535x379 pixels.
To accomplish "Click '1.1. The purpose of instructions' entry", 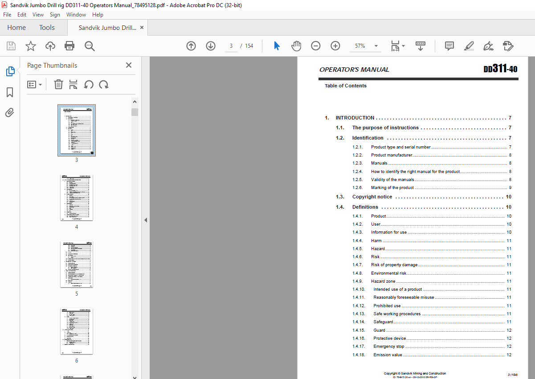I will tap(424, 128).
